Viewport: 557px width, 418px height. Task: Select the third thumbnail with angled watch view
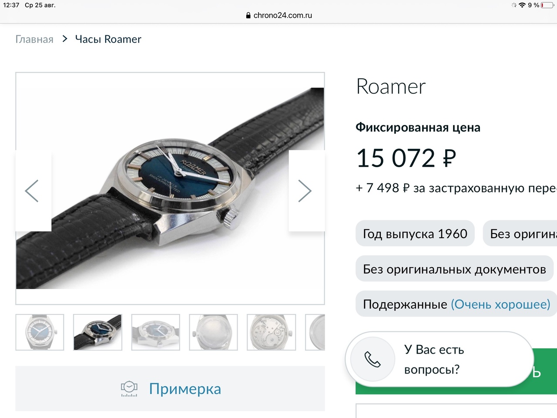pyautogui.click(x=156, y=332)
